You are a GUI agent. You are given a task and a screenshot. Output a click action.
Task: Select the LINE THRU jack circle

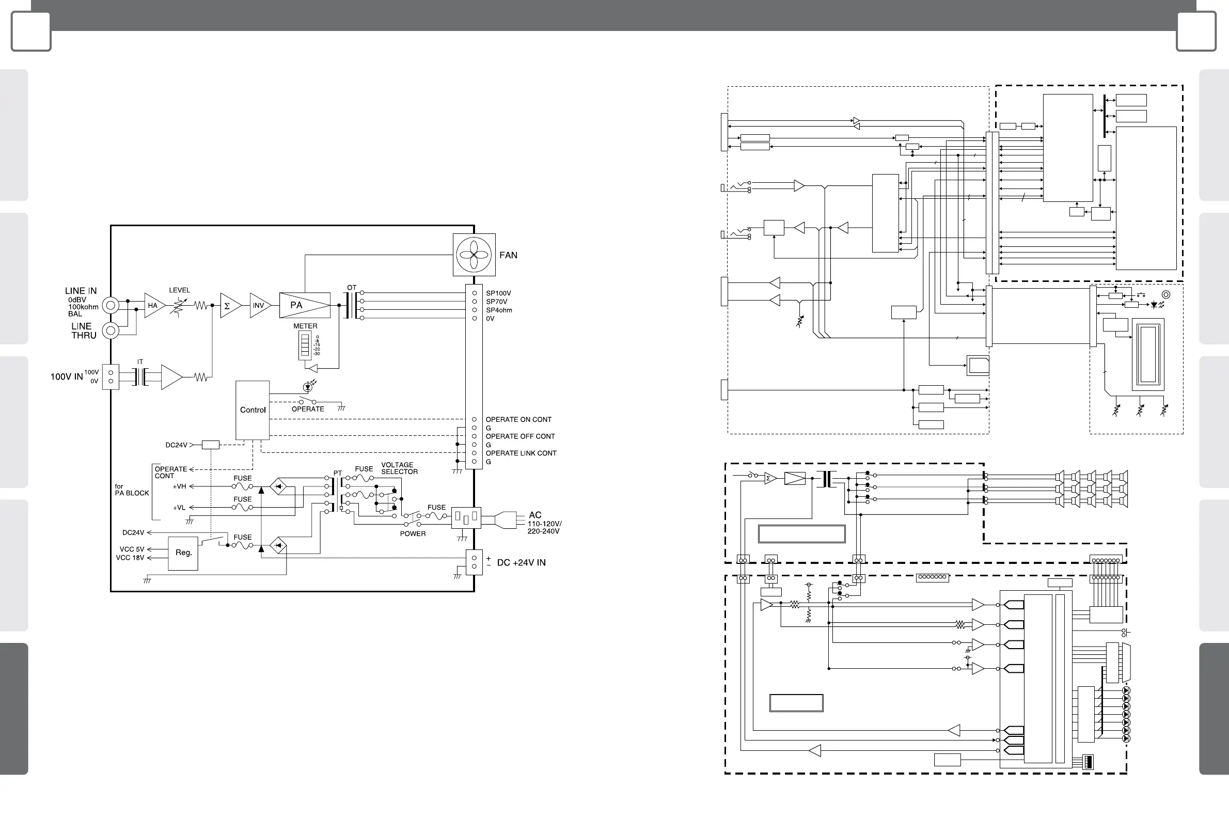click(x=111, y=330)
